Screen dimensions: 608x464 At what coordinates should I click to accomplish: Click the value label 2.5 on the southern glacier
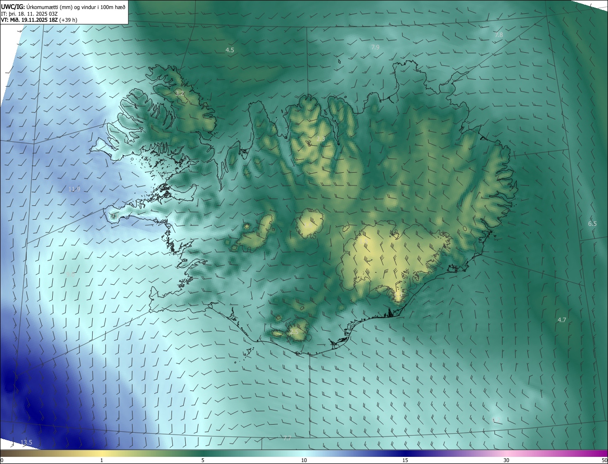294,332
